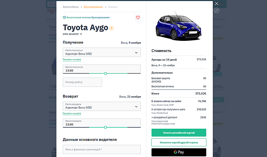Click 'Оплата российской картой' button
Viewport: 267px width, 157px height.
click(x=179, y=133)
